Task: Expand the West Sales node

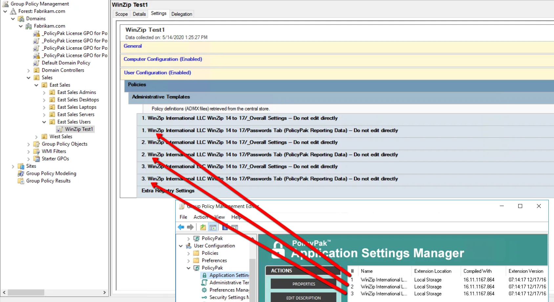Action: [36, 137]
